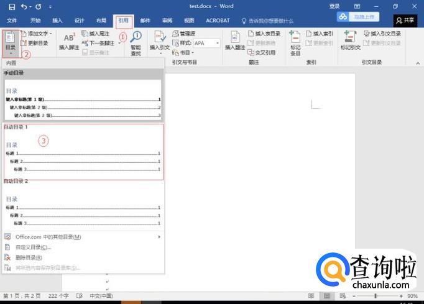The image size is (424, 304).
Task: Open 智能查找 smart lookup
Action: tap(136, 42)
